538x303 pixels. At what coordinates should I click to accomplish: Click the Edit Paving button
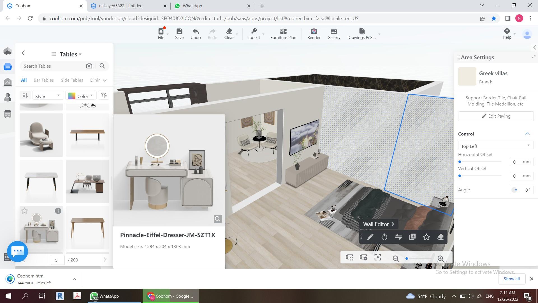pos(496,116)
